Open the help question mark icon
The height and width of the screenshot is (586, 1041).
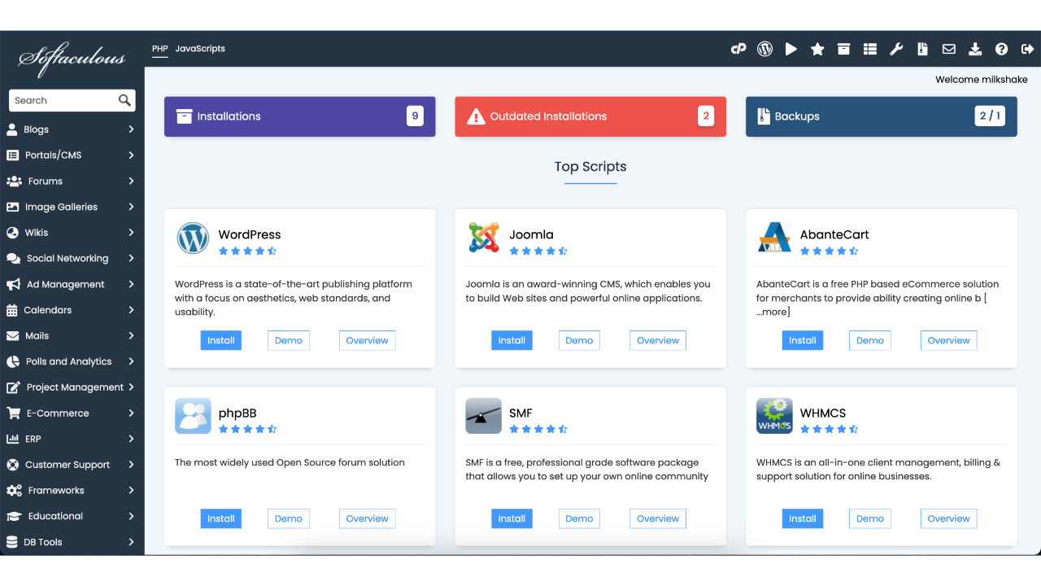pyautogui.click(x=1001, y=49)
